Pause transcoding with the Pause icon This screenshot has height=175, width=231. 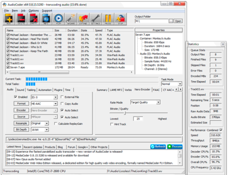pos(108,19)
